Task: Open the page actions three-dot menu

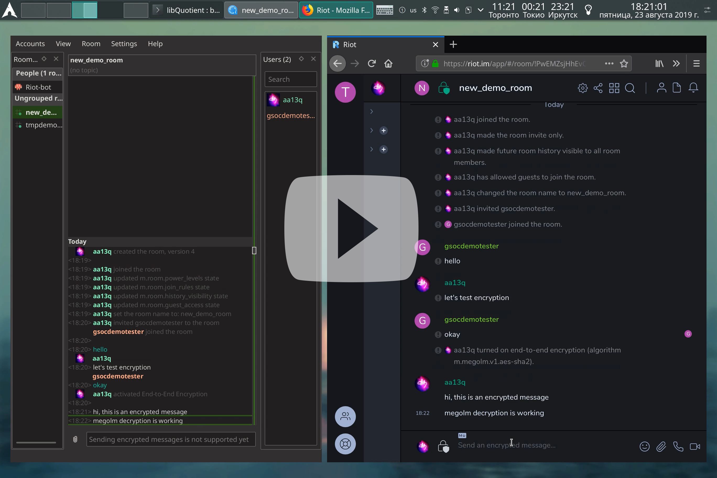Action: click(x=609, y=63)
